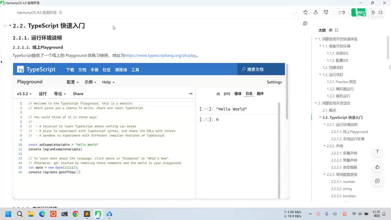Click the 大纲 outline panel title

click(x=322, y=30)
